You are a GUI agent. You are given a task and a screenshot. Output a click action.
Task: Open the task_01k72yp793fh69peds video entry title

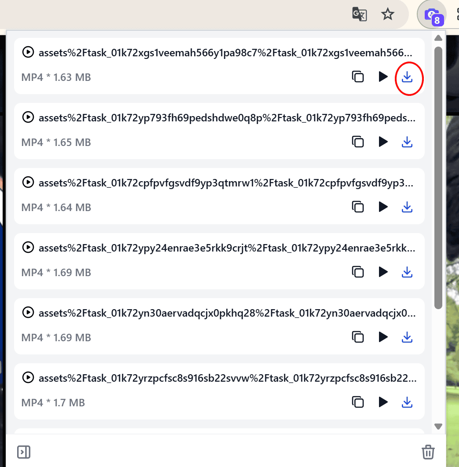point(227,118)
